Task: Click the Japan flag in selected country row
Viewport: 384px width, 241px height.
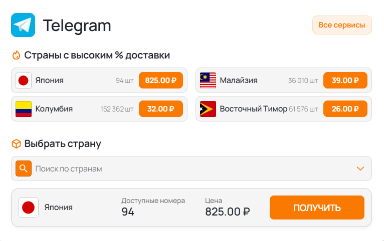Action: (29, 207)
